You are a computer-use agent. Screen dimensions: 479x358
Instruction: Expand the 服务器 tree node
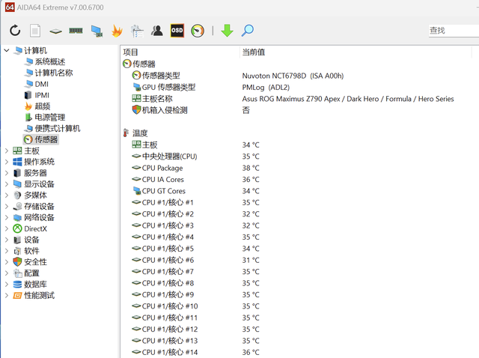coord(7,173)
